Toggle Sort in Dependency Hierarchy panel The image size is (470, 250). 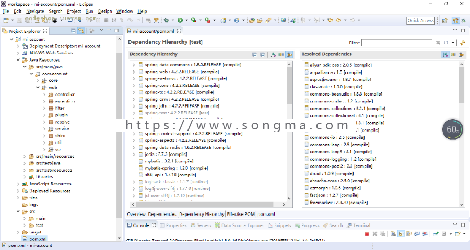coord(273,55)
